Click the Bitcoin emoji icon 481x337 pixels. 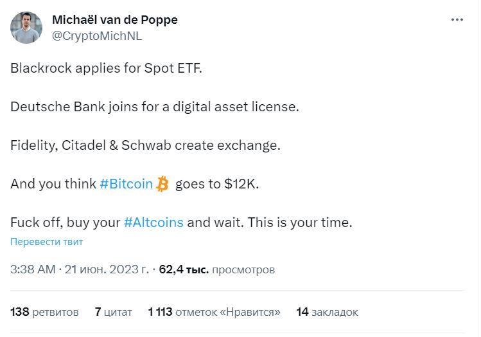[x=163, y=185]
